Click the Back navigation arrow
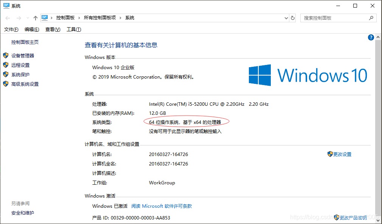Screen dimensions: 382x224 pos(8,18)
